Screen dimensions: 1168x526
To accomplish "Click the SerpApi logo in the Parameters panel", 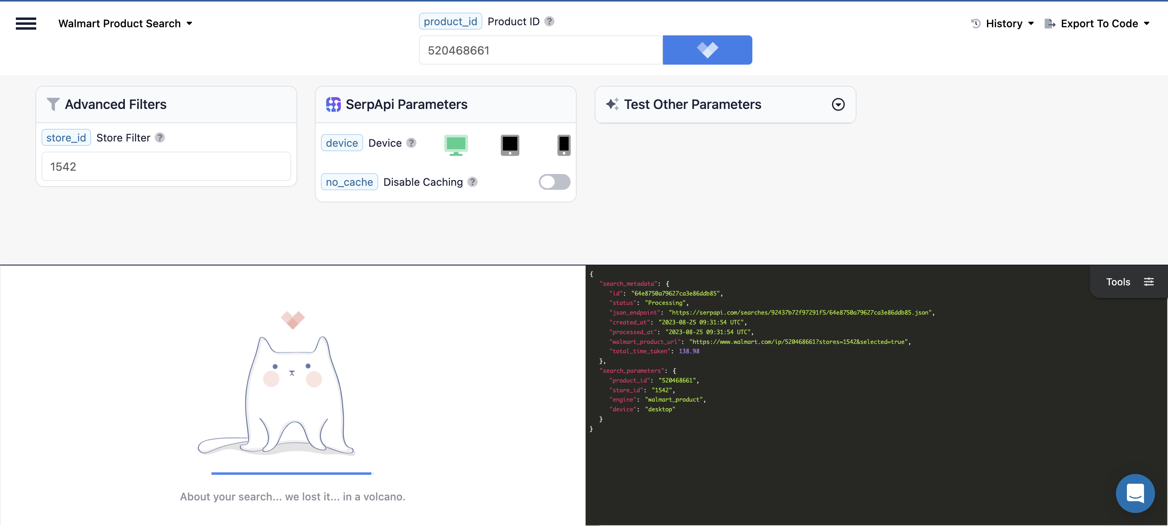I will 334,104.
